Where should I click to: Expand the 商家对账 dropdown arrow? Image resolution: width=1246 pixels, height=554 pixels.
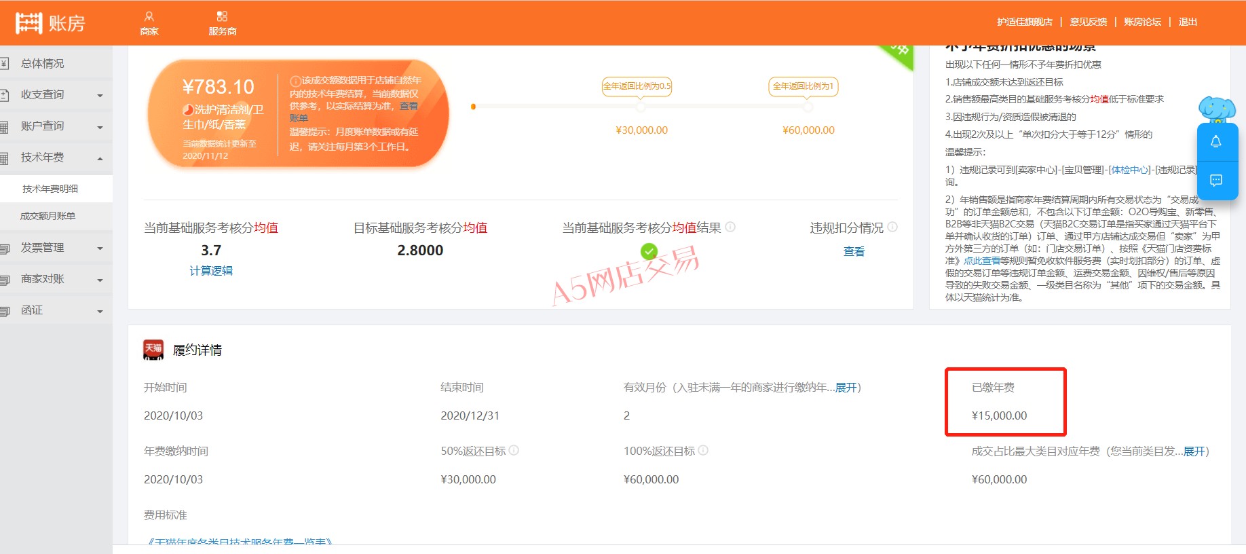100,280
